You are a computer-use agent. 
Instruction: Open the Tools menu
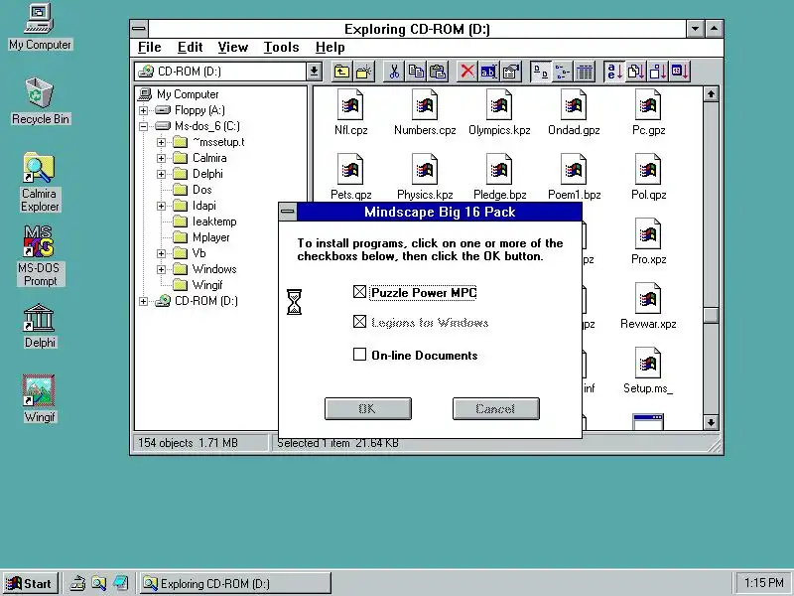click(282, 47)
